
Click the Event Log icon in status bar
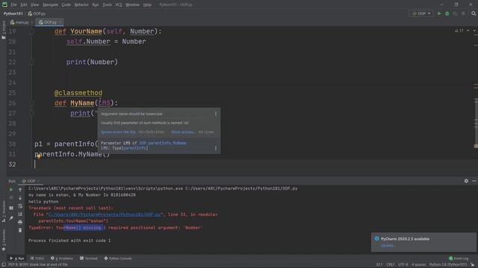pyautogui.click(x=450, y=258)
